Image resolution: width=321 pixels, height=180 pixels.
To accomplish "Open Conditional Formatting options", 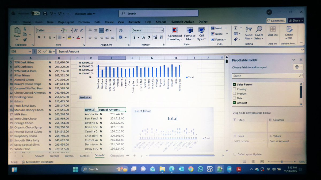I will tap(175, 34).
